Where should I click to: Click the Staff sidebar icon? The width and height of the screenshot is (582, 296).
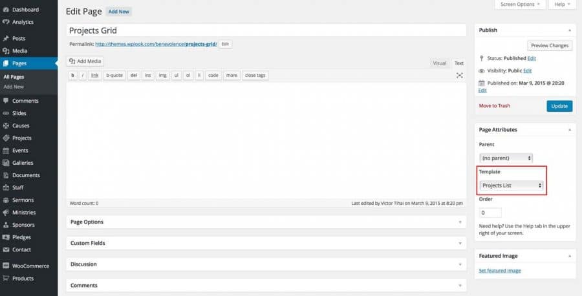coord(6,187)
